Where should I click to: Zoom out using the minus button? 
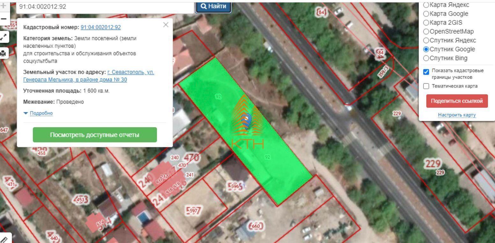pos(4,19)
